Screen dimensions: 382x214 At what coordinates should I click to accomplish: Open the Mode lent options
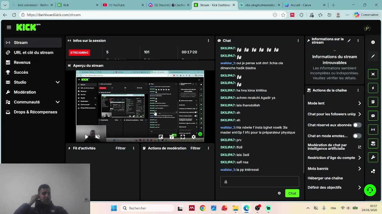[x=334, y=103]
